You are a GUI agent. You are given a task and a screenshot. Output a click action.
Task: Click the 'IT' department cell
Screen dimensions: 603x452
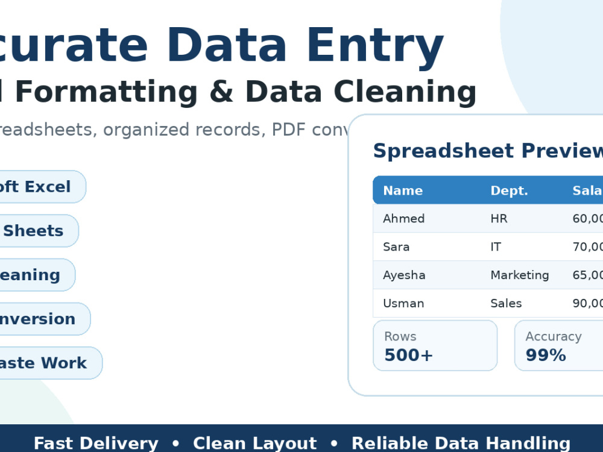[x=496, y=246]
